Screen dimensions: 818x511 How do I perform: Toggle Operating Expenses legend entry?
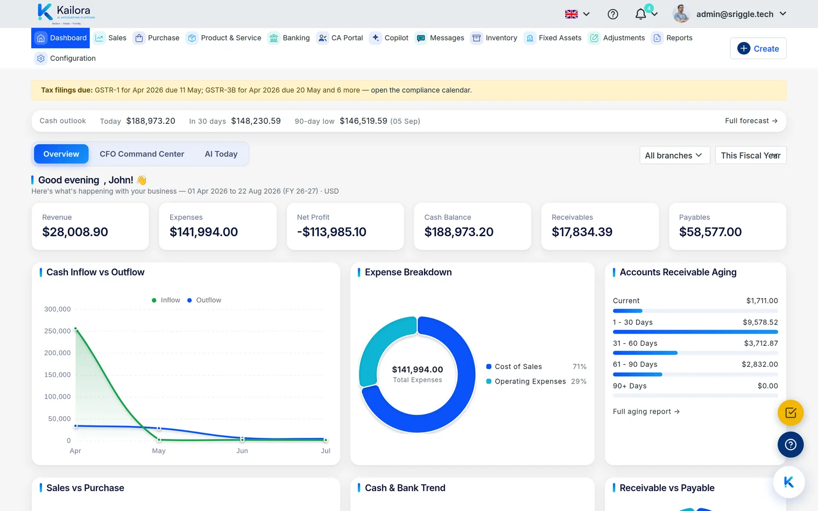pyautogui.click(x=536, y=381)
